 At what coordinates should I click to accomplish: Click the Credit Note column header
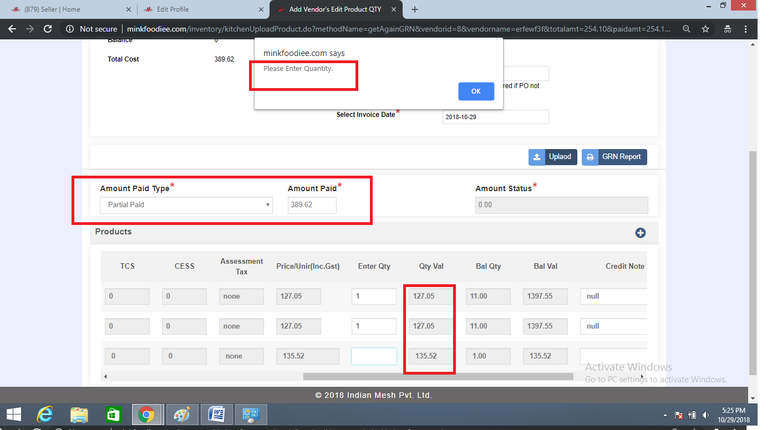point(625,267)
